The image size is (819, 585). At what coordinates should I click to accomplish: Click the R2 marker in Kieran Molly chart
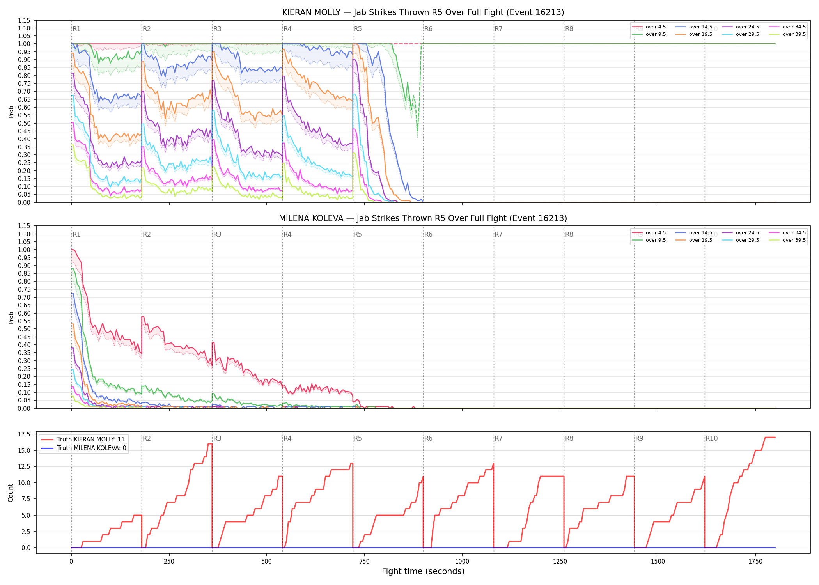coord(147,29)
